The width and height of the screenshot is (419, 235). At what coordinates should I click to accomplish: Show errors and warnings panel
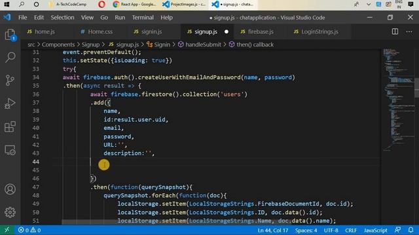pyautogui.click(x=29, y=230)
